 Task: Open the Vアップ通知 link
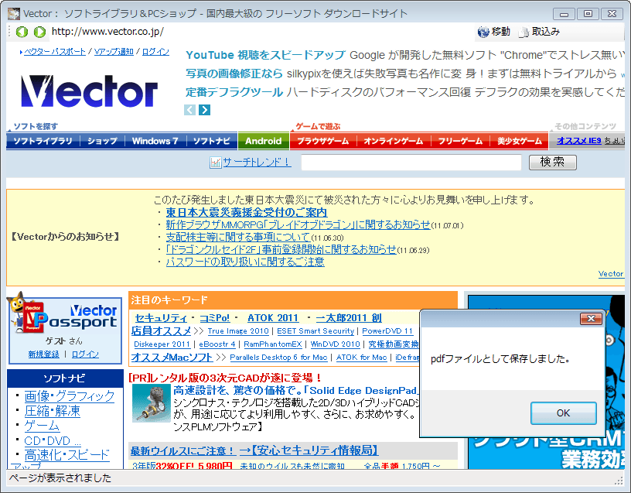[114, 52]
